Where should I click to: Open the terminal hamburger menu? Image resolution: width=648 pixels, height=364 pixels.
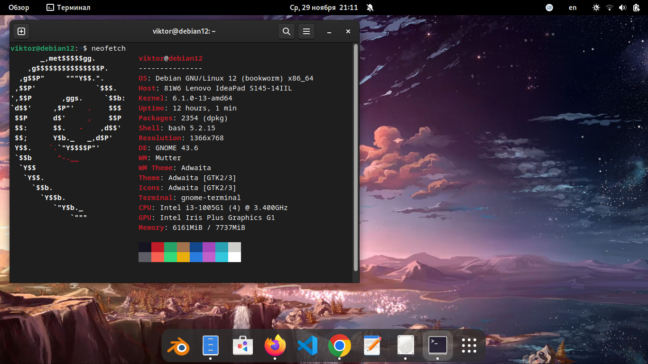click(306, 31)
